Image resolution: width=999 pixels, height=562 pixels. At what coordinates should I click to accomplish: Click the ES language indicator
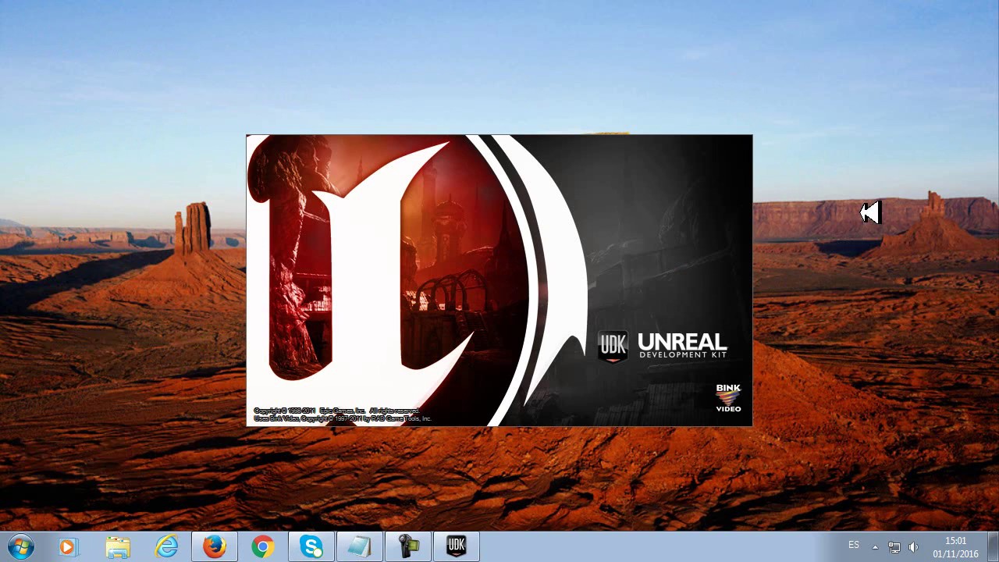coord(854,545)
